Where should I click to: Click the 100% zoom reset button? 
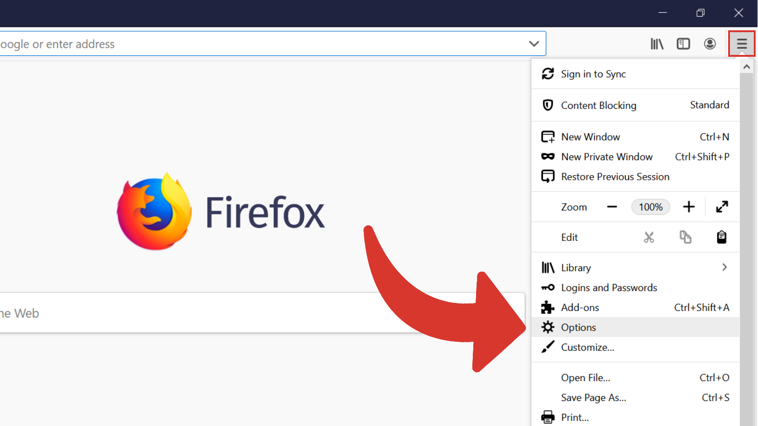click(650, 207)
